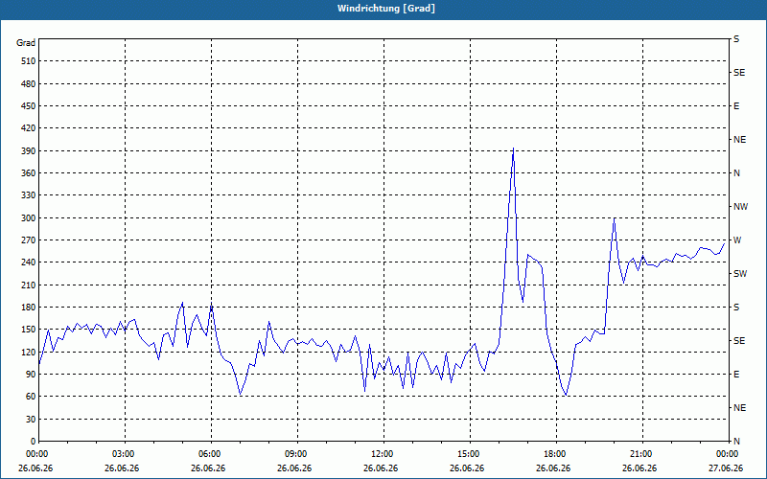Image resolution: width=767 pixels, height=479 pixels.
Task: Click the 21:00 time label
Action: (x=639, y=454)
